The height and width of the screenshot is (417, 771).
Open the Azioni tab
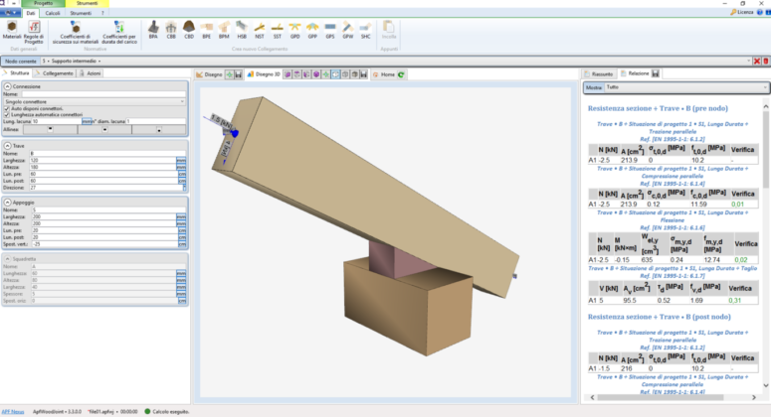pyautogui.click(x=89, y=73)
